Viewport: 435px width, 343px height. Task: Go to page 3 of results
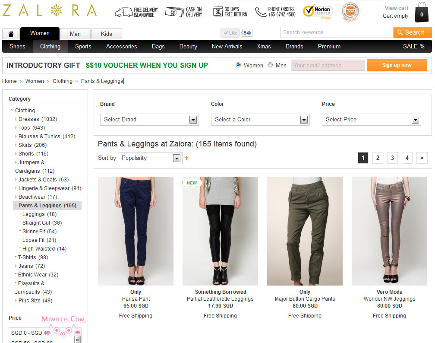point(392,158)
